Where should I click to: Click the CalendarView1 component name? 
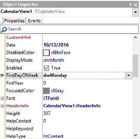point(16,11)
